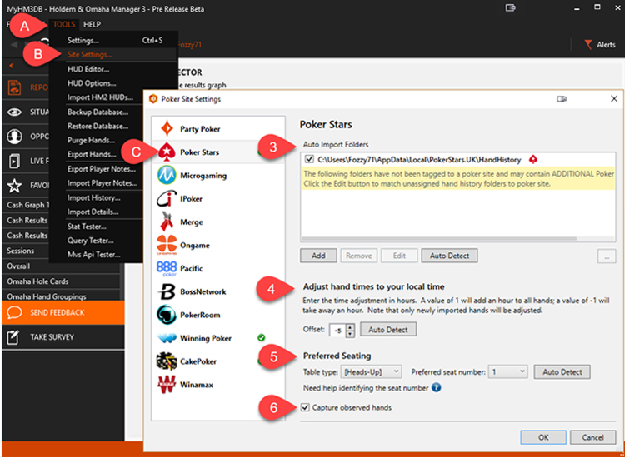625x458 pixels.
Task: Click the folder list horizontal scrollbar
Action: pos(439,238)
